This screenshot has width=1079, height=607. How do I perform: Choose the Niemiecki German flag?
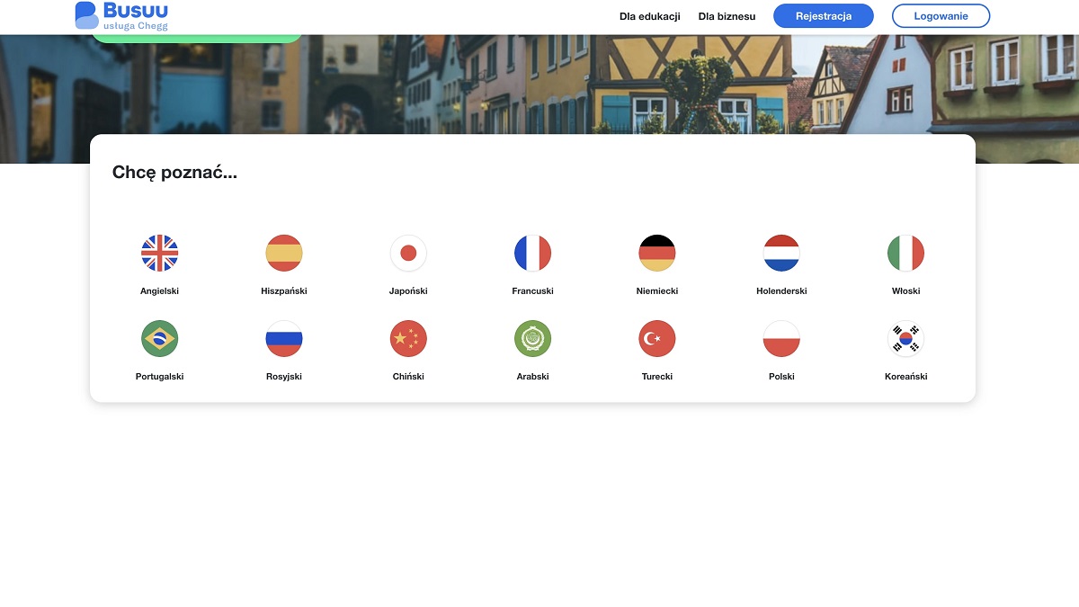point(657,253)
